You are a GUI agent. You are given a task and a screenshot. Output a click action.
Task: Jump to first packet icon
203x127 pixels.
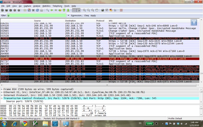64,10
